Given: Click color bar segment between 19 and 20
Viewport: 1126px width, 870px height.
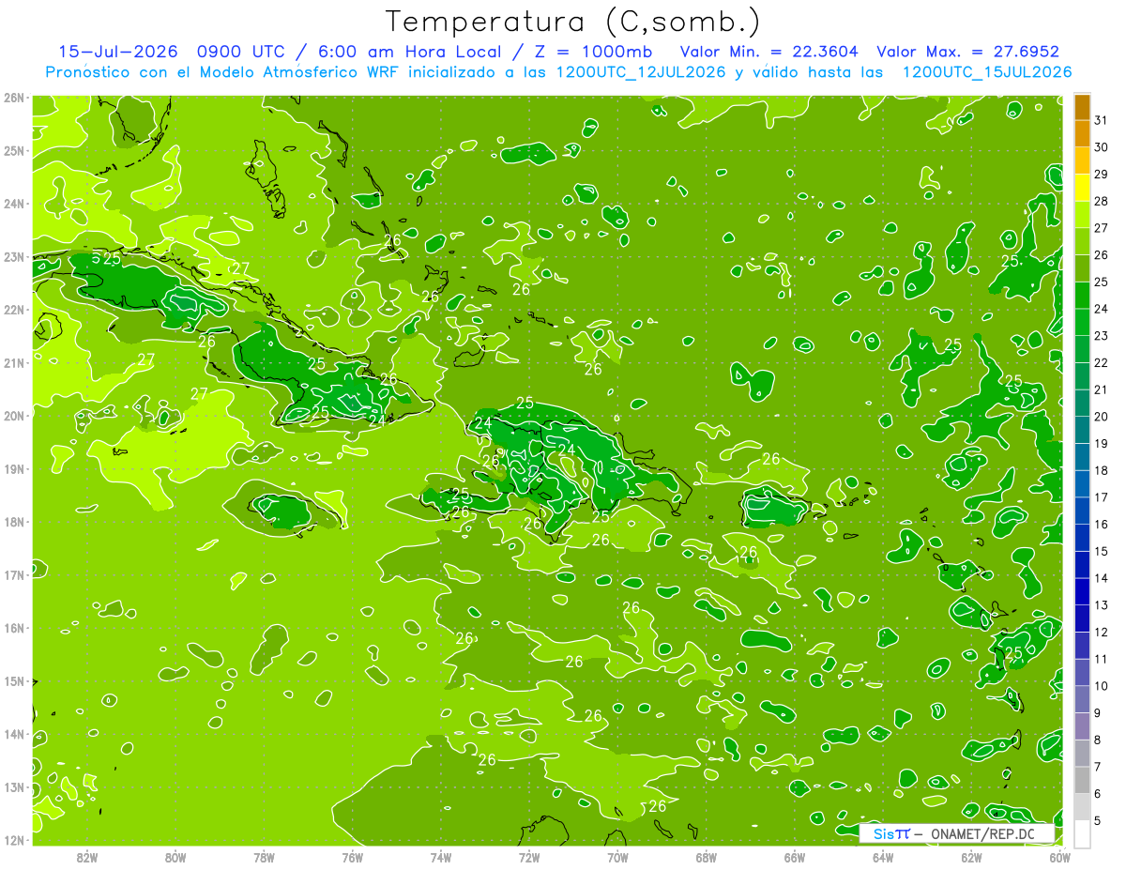Looking at the screenshot, I should (x=1082, y=430).
